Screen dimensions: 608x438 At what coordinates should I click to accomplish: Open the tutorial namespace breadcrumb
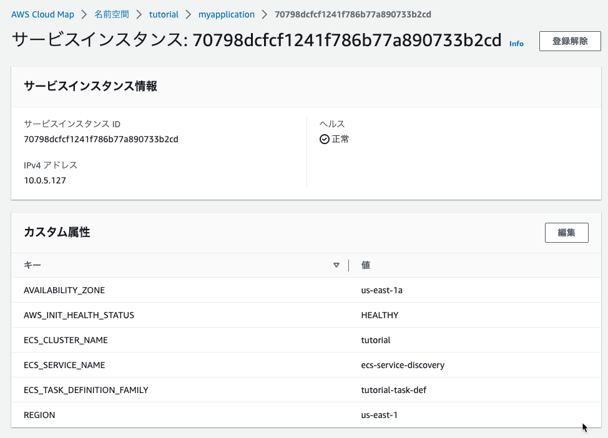click(x=164, y=15)
